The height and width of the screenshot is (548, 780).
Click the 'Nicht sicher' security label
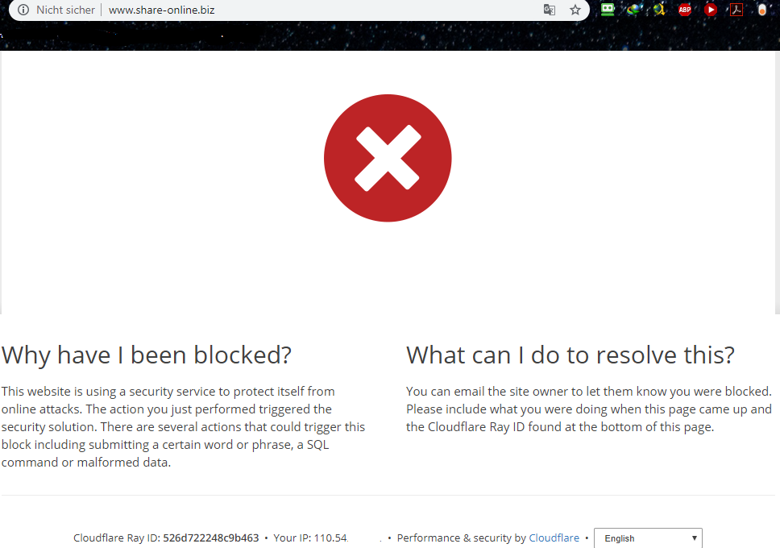pos(65,10)
